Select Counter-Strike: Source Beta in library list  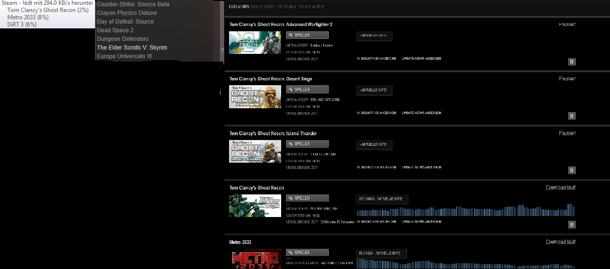point(133,4)
